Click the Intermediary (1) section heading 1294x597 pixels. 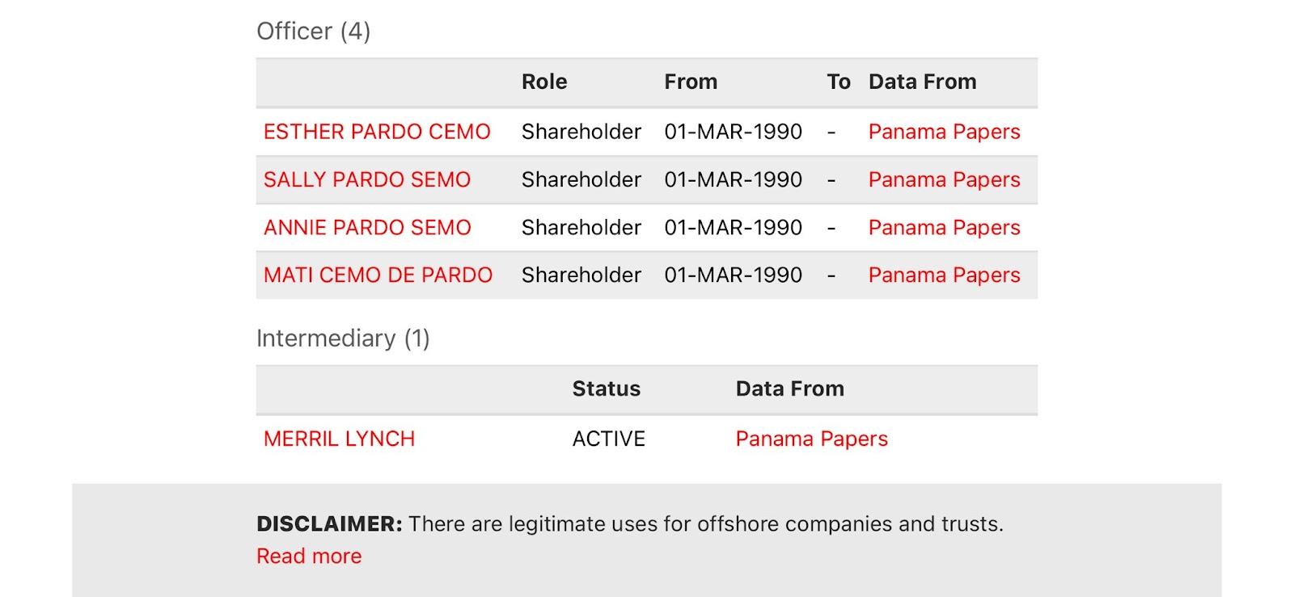[343, 338]
